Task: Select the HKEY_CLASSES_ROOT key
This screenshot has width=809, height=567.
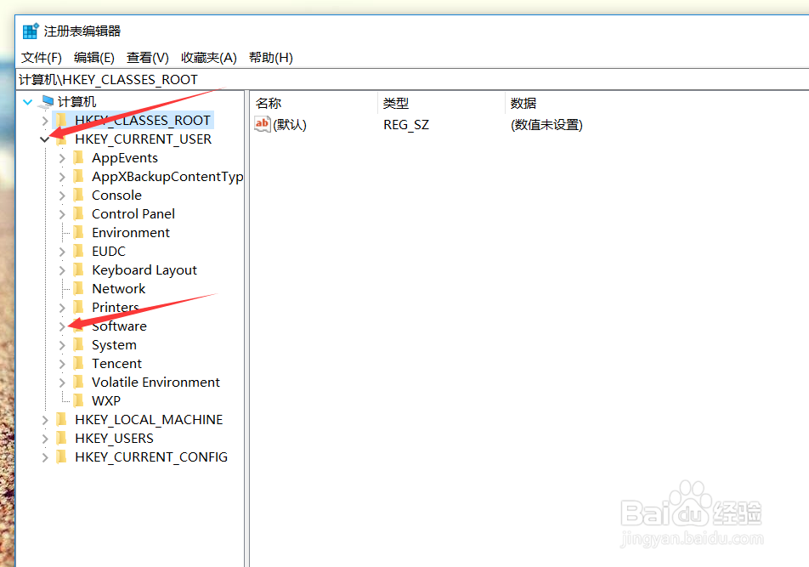Action: (x=143, y=120)
